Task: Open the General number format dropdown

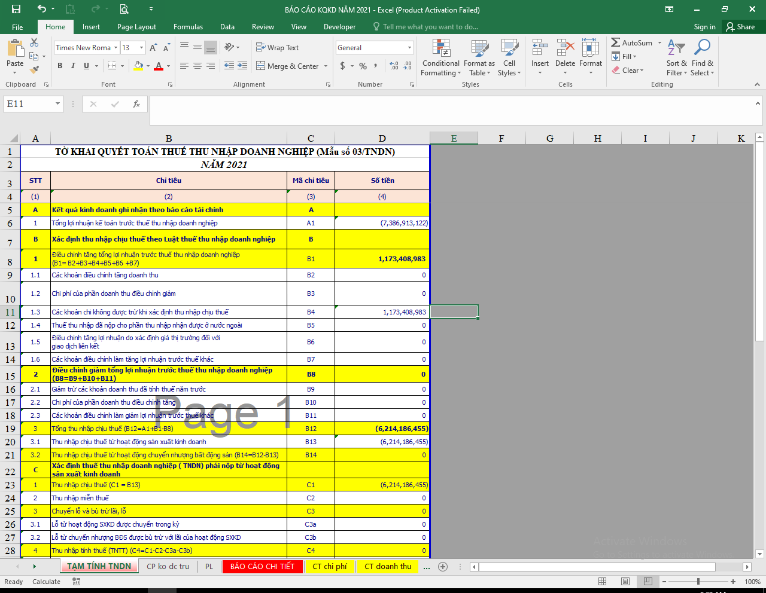Action: (x=409, y=48)
